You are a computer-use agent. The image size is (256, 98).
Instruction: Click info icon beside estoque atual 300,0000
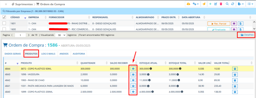[x=151, y=68]
